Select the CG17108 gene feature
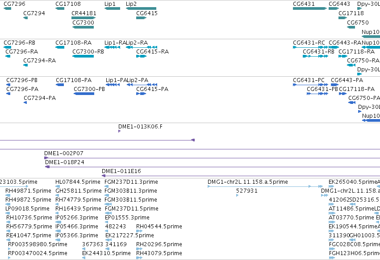Screen dimensions: 380x260 60,8
